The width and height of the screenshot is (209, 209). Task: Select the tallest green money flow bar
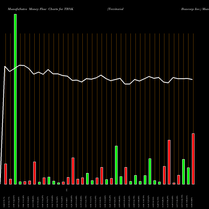(15, 99)
